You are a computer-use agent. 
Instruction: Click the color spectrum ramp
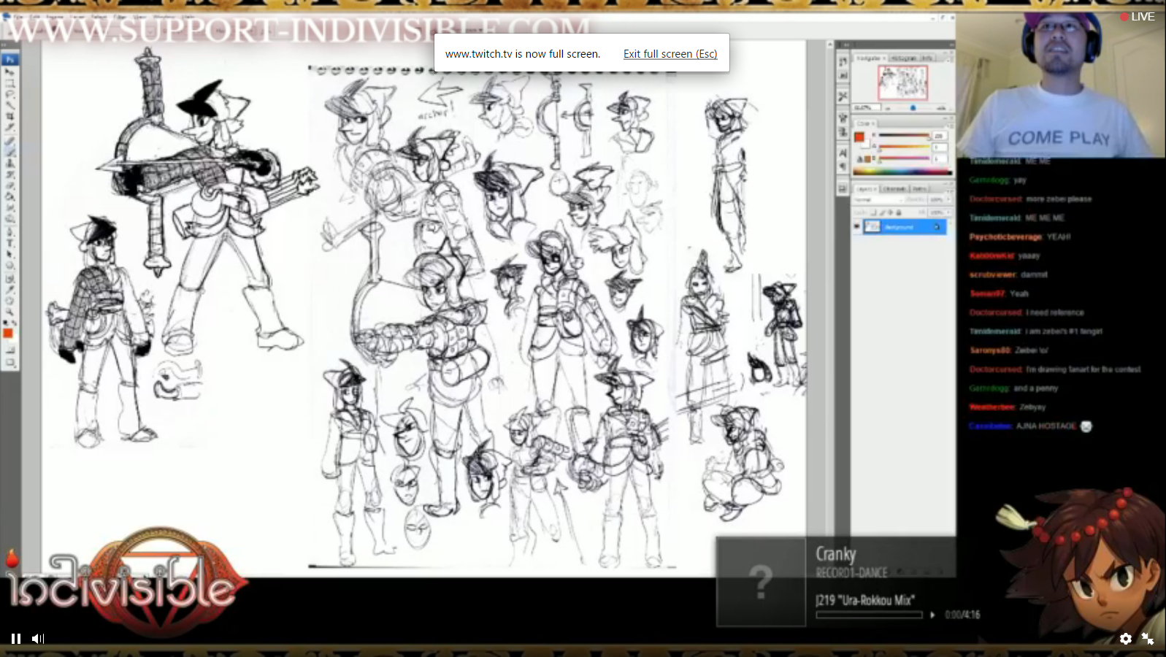(x=902, y=172)
